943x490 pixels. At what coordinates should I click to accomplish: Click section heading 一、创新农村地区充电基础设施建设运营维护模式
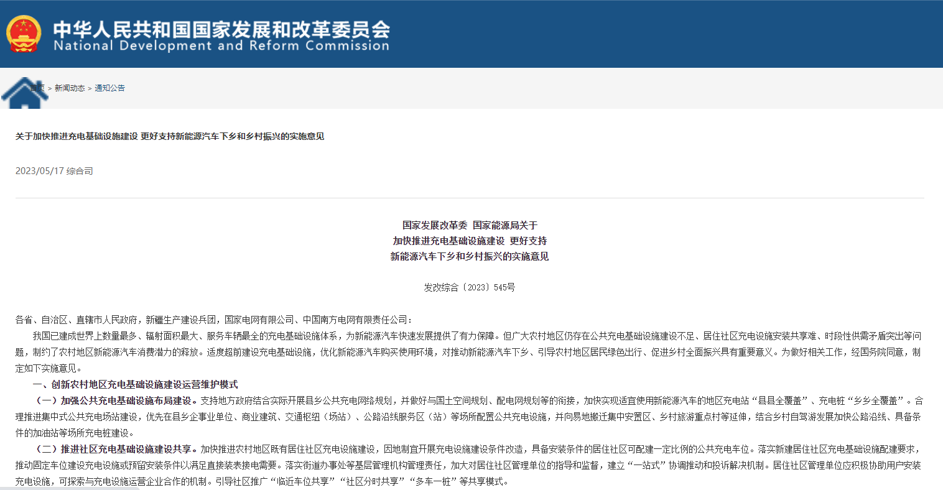(x=135, y=384)
